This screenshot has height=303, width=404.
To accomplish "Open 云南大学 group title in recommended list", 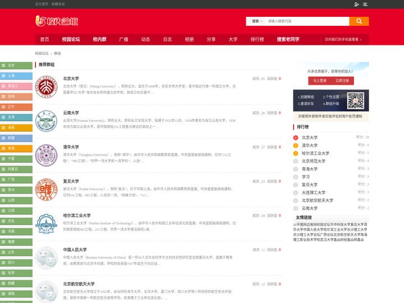I will pyautogui.click(x=71, y=113).
